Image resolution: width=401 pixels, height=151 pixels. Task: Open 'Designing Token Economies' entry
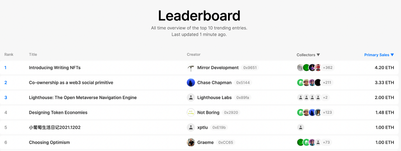coord(58,113)
